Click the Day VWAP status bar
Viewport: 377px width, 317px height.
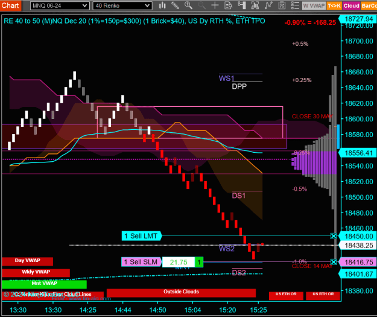click(x=27, y=261)
